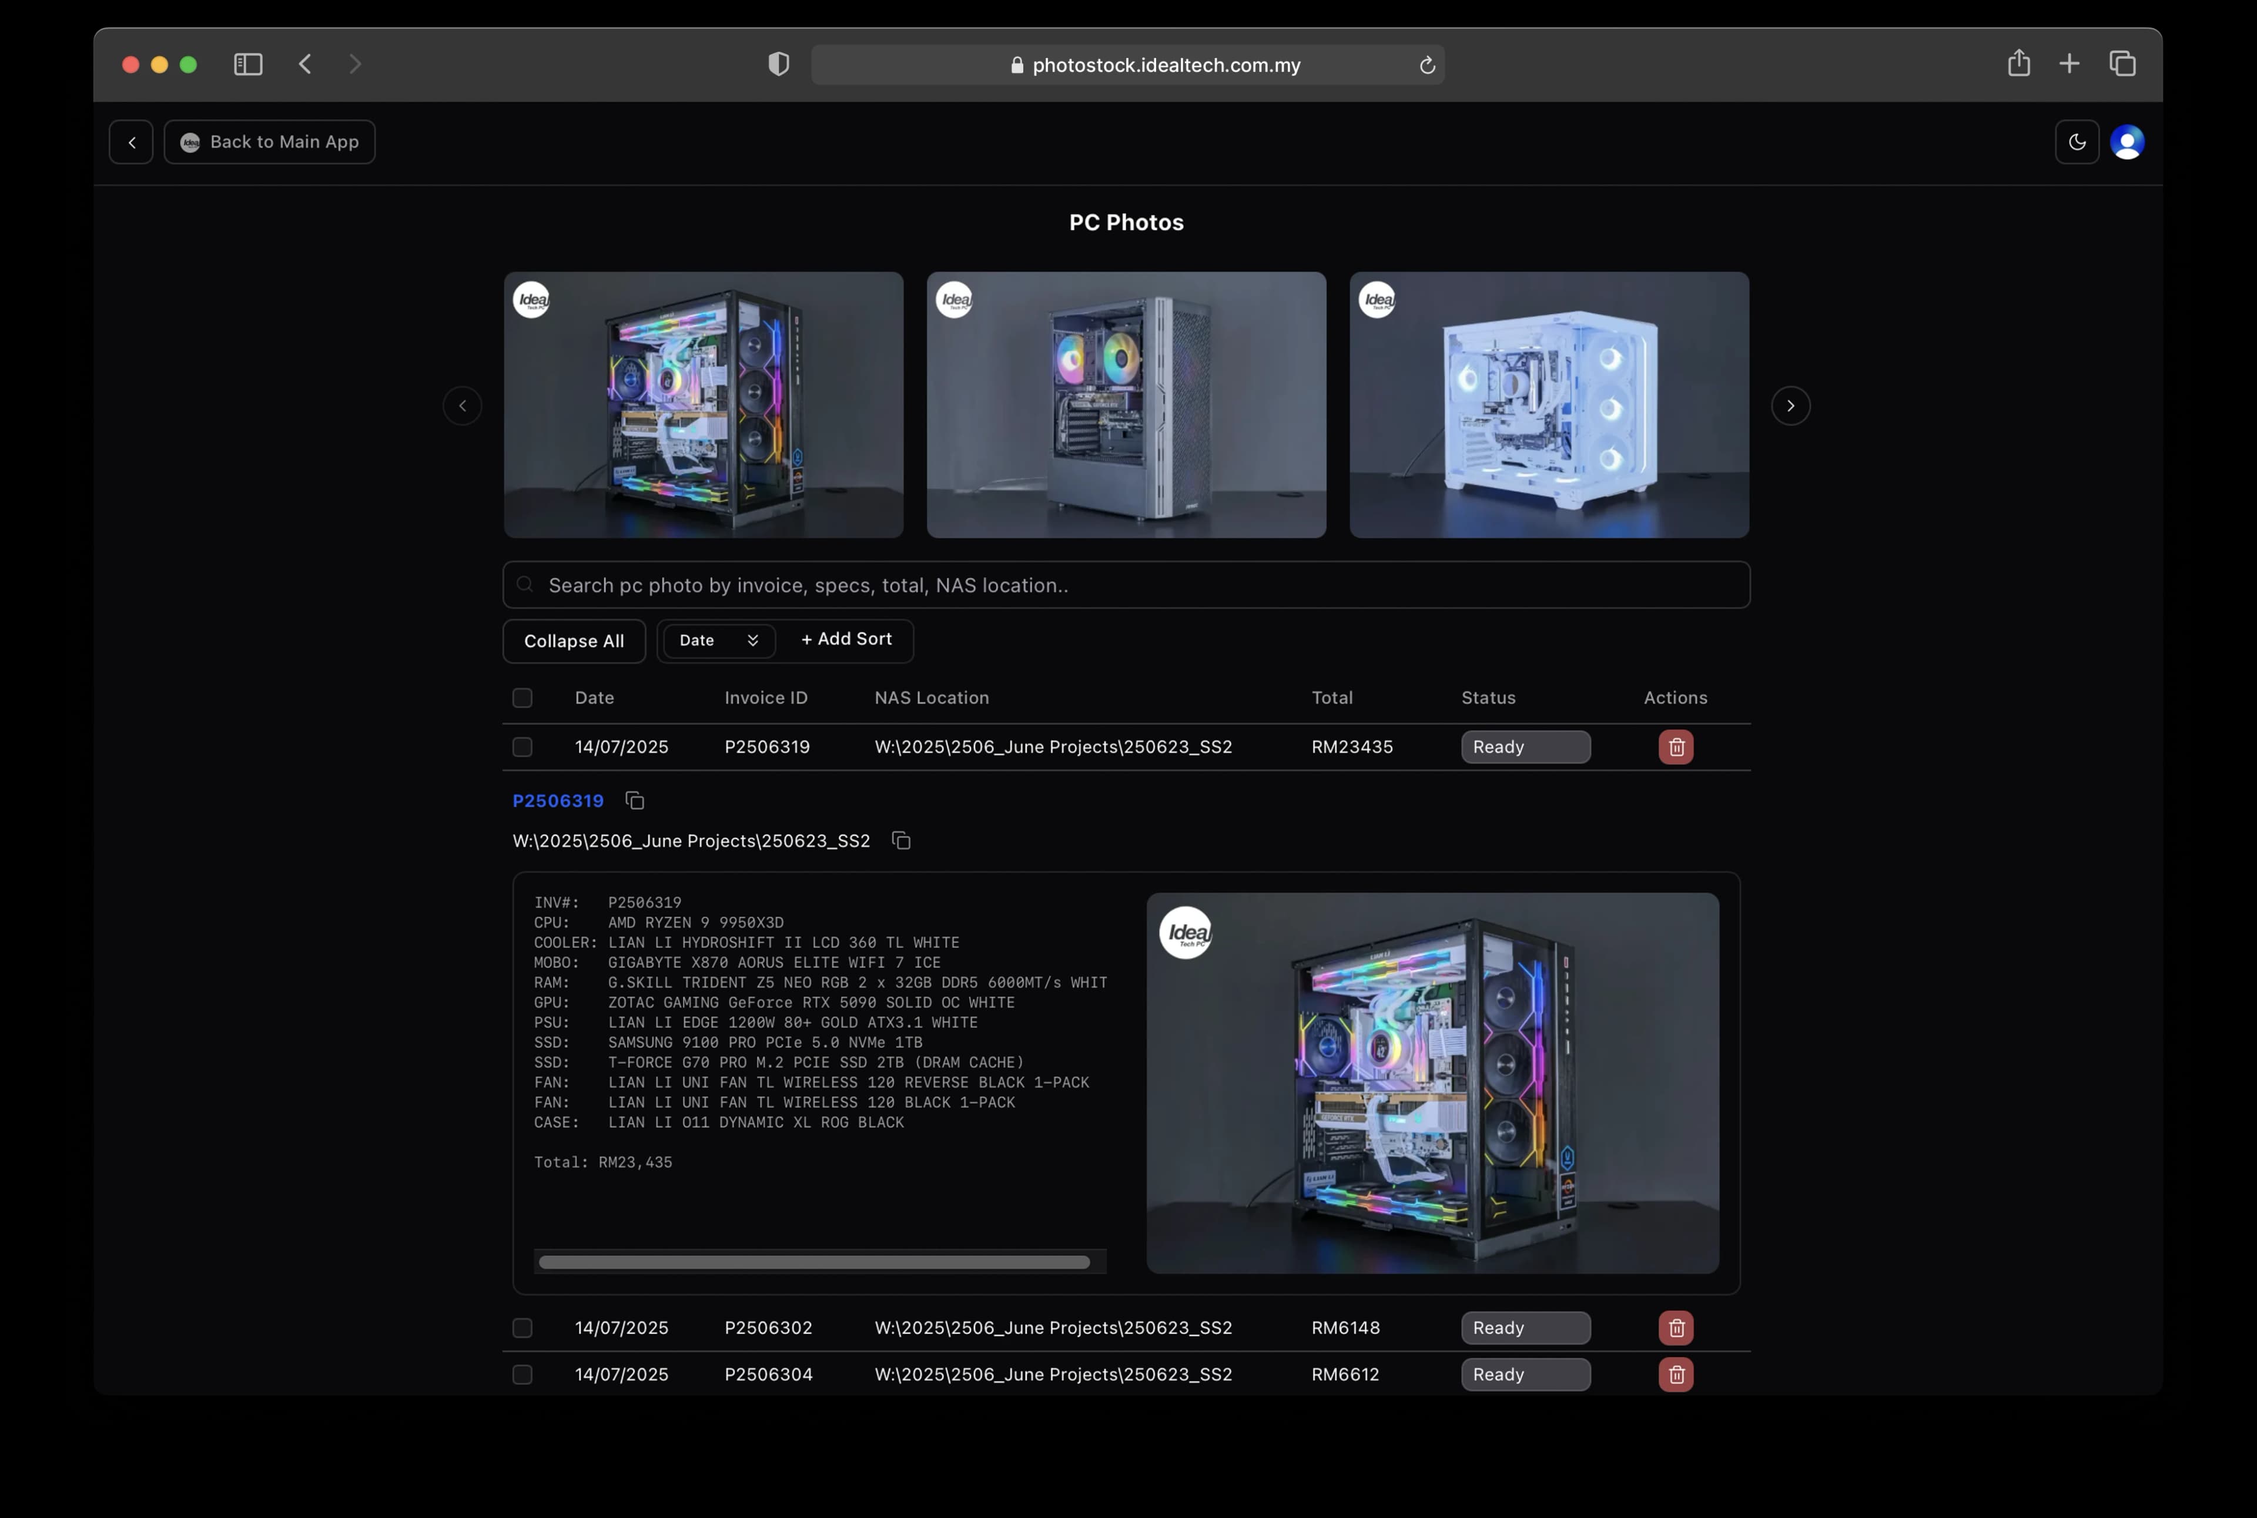This screenshot has height=1518, width=2257.
Task: Open Status dropdown for P2506302
Action: pos(1525,1328)
